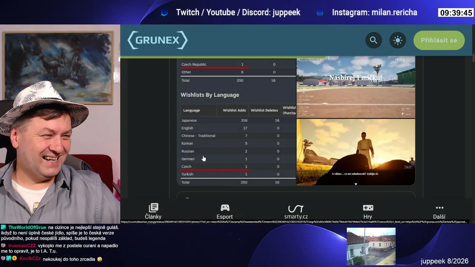The height and width of the screenshot is (267, 475).
Task: Click the 'Wishlist Deletes' column header
Action: point(264,110)
